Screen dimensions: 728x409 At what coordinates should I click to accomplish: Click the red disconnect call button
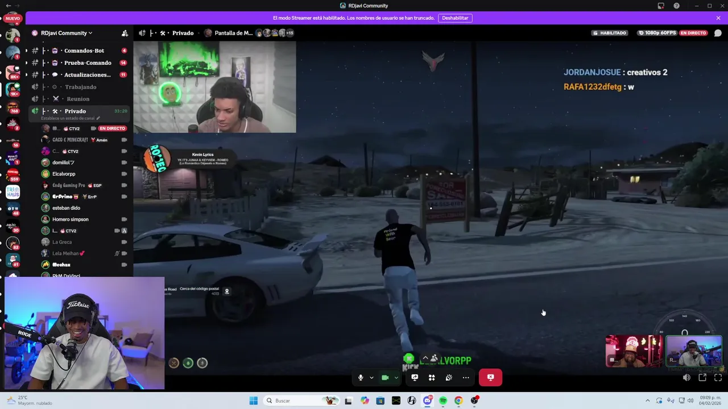coord(490,378)
